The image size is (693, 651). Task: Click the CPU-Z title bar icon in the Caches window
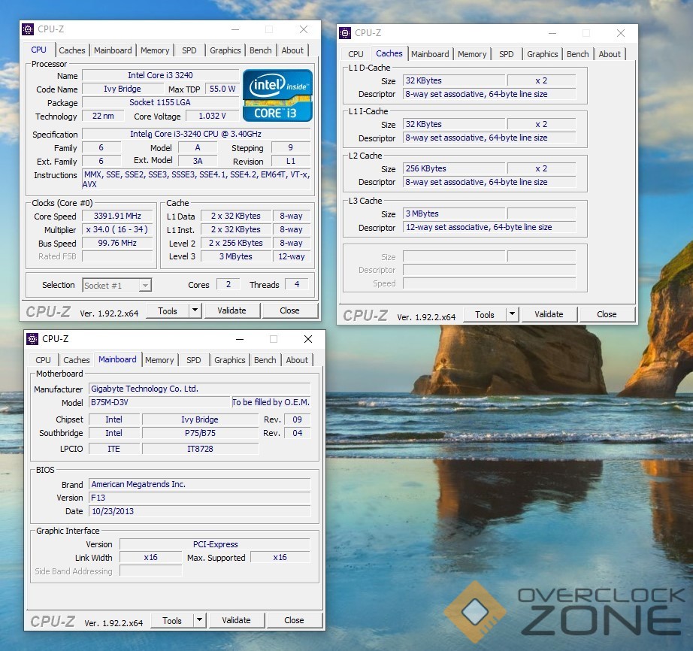coord(345,33)
